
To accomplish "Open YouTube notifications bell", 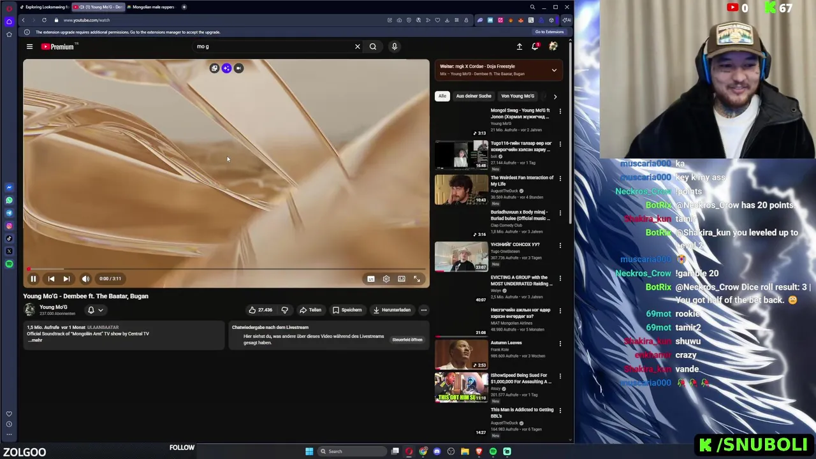I will click(535, 47).
